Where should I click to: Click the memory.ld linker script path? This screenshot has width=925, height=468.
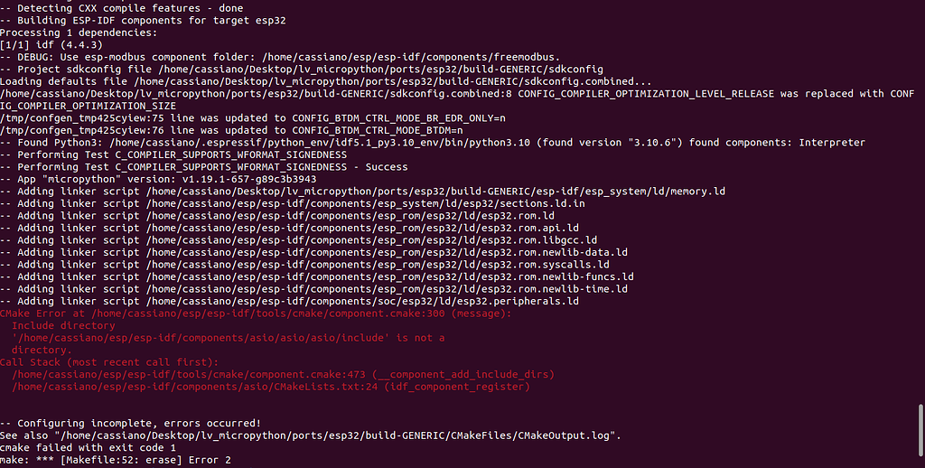tap(436, 192)
